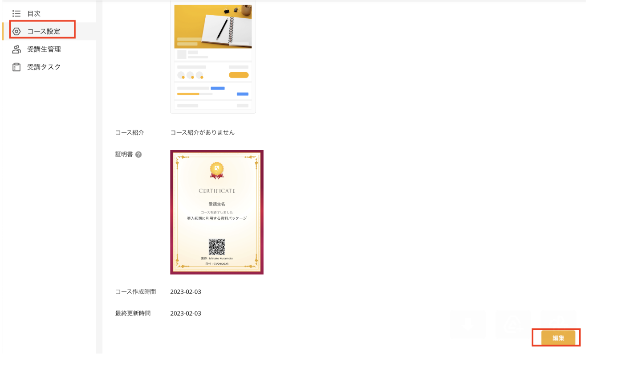Click the text コース紹介がありません
Screen dimensions: 618x369
click(x=203, y=132)
